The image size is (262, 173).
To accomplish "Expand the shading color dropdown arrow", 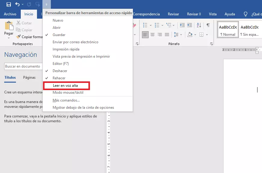I will click(x=195, y=35).
